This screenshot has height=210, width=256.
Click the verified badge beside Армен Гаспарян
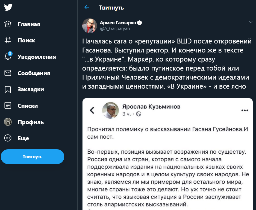(140, 23)
